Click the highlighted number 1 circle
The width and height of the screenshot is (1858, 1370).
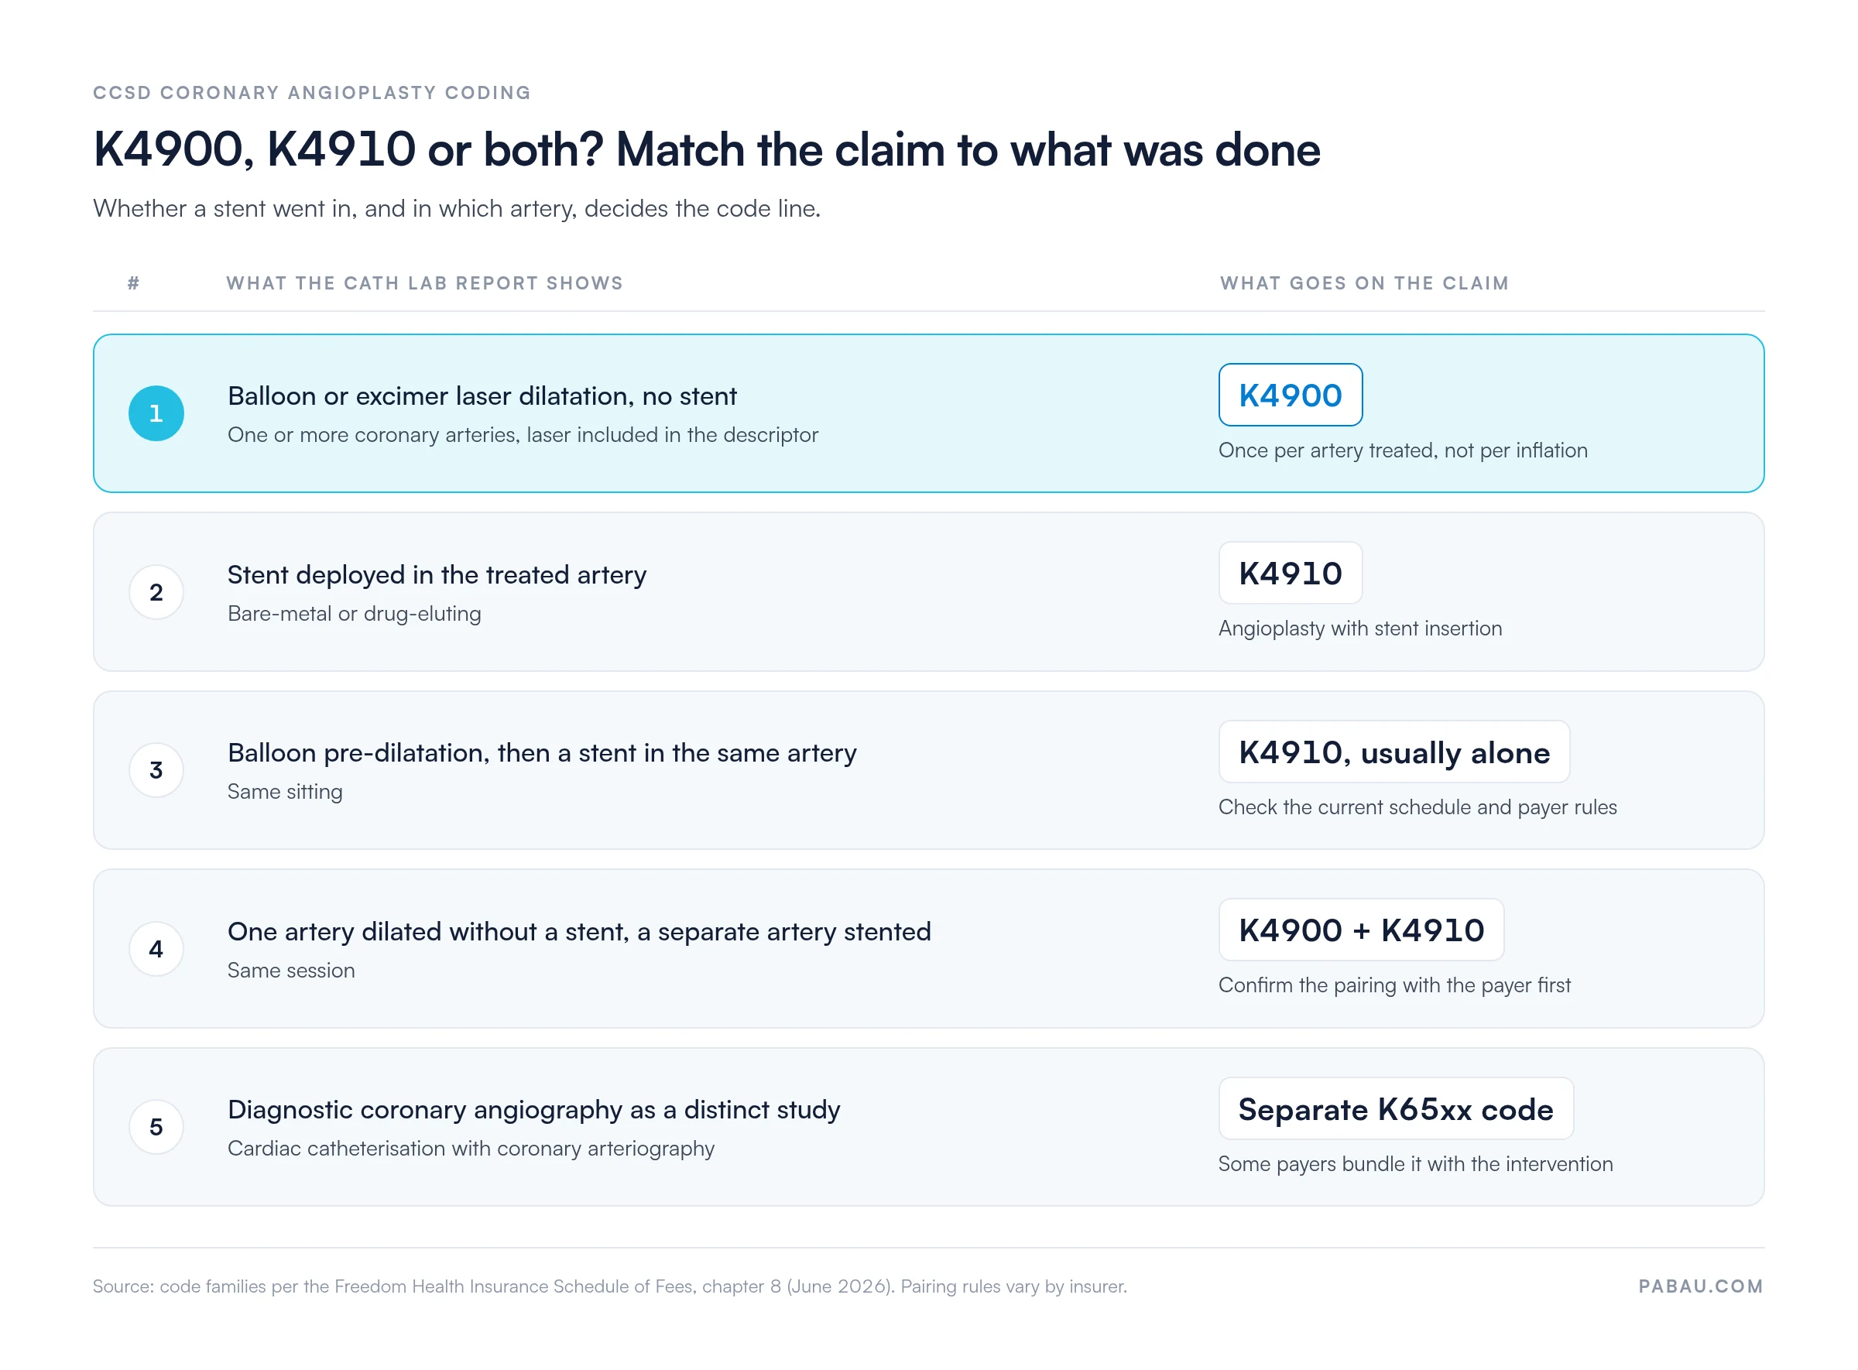(156, 413)
